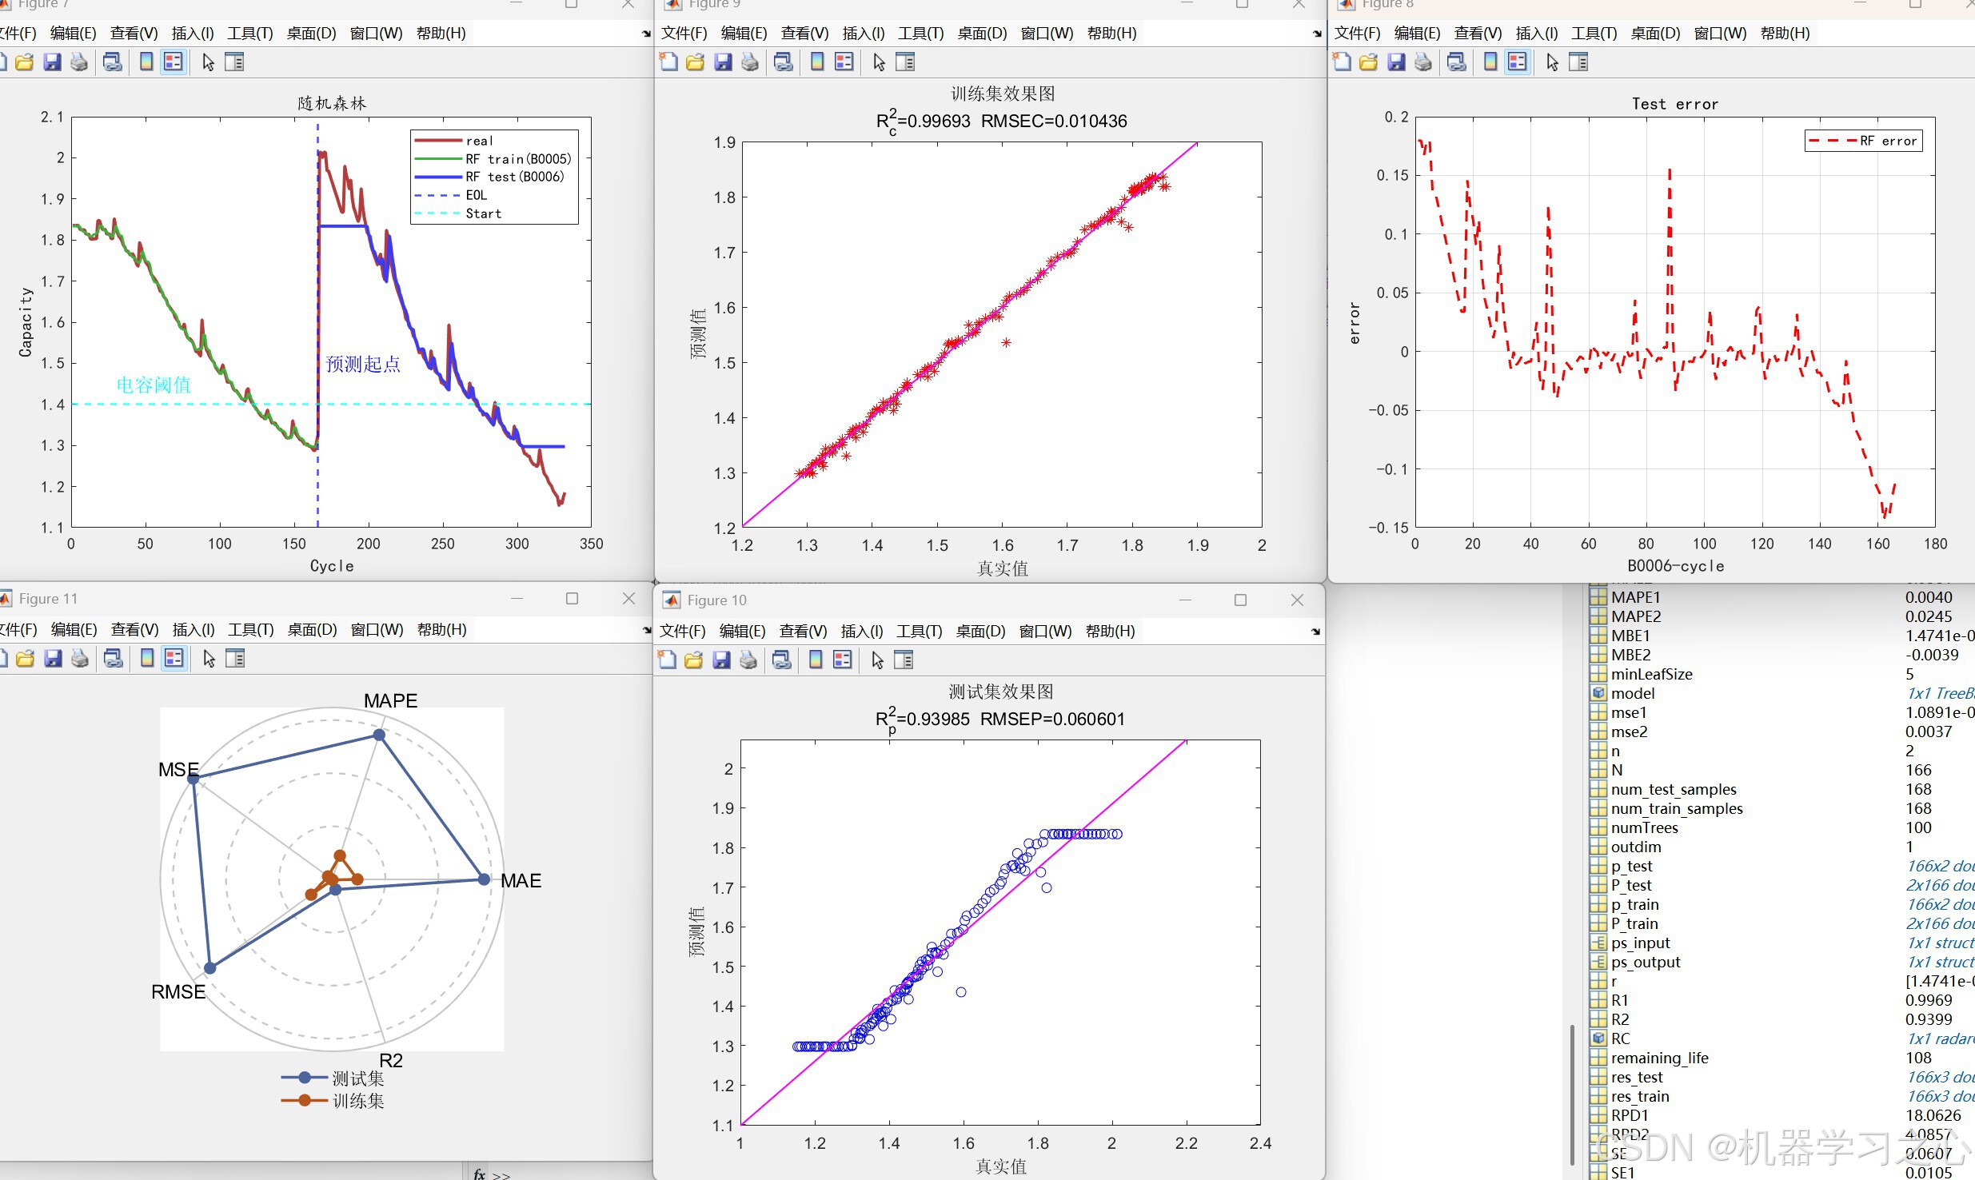
Task: Click New Figure icon in Figure 9 toolbar
Action: point(668,62)
